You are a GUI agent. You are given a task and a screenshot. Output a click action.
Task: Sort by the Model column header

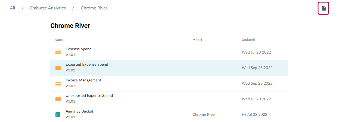197,40
